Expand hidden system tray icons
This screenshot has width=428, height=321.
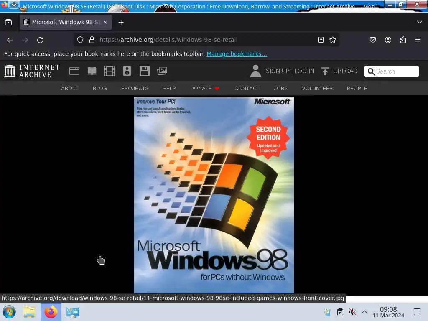tap(364, 312)
